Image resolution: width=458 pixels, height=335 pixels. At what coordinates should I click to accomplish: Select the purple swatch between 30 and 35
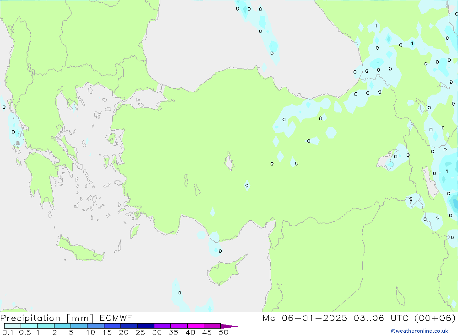pyautogui.click(x=163, y=326)
